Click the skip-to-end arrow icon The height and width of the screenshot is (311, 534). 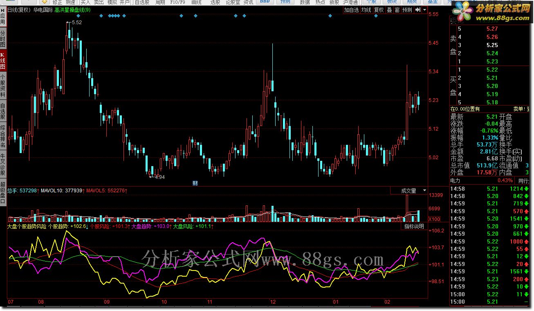418,10
